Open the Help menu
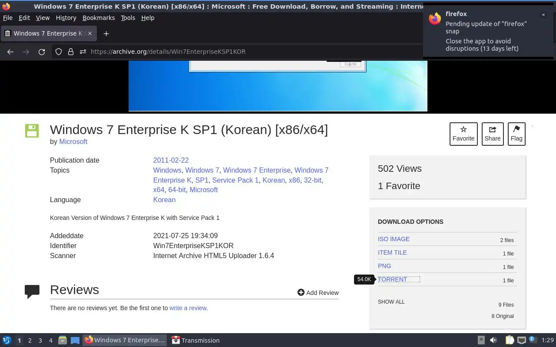 (148, 18)
